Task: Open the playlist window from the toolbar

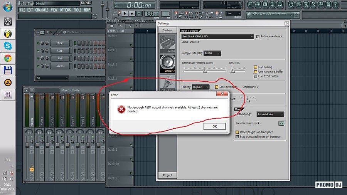Action: tap(250, 4)
